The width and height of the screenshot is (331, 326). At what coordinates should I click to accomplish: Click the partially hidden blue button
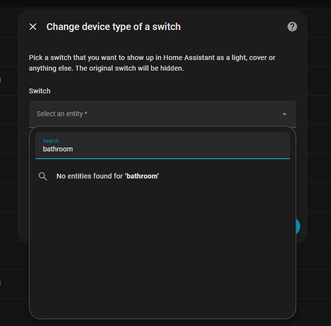pyautogui.click(x=298, y=226)
